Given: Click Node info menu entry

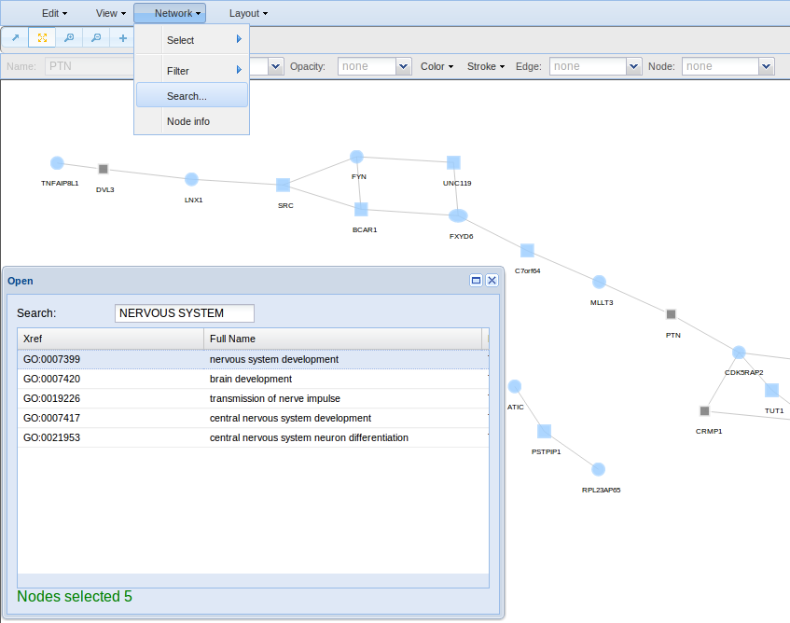Looking at the screenshot, I should (x=191, y=121).
